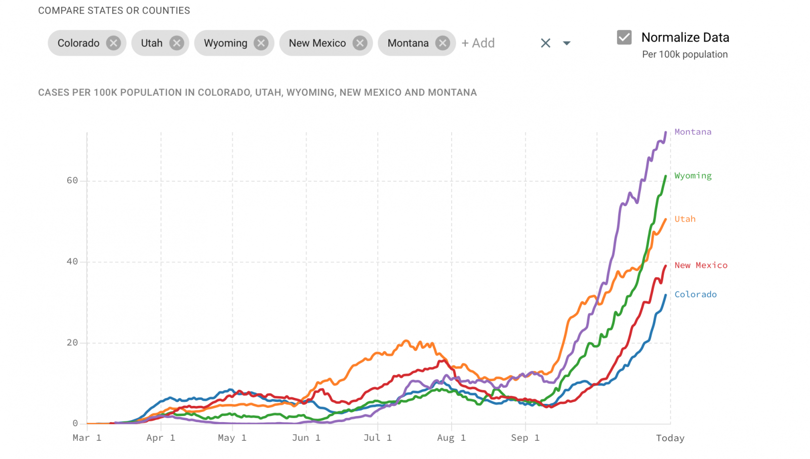Click the Montana line label on chart
Viewport: 810px width, 459px height.
coord(693,132)
